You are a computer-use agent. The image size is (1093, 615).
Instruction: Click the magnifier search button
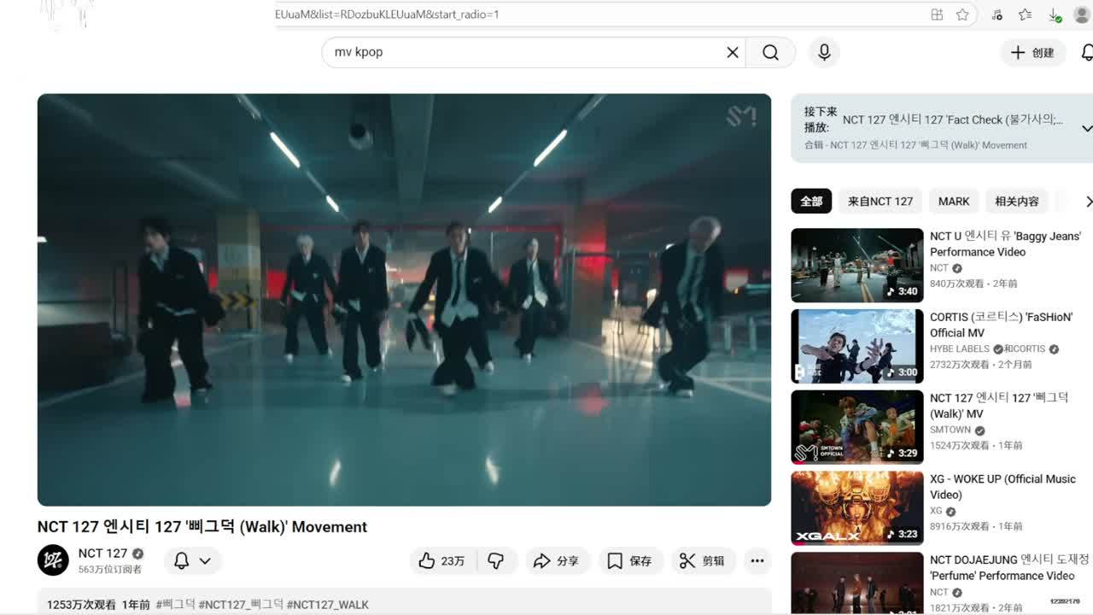[x=770, y=52]
